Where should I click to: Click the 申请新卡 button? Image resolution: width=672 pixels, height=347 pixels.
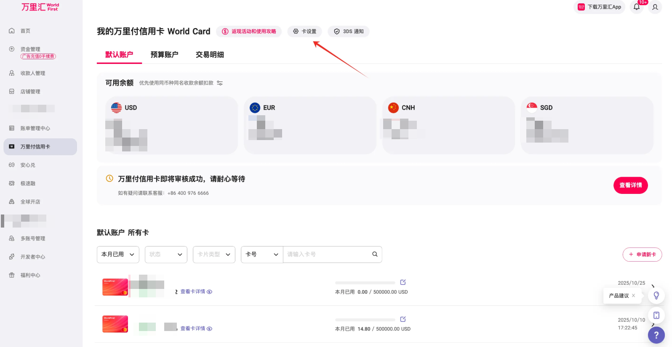click(x=642, y=254)
